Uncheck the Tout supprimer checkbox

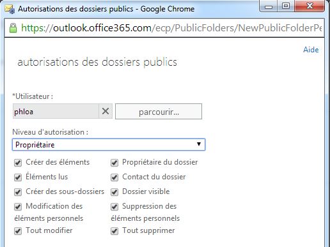point(114,231)
